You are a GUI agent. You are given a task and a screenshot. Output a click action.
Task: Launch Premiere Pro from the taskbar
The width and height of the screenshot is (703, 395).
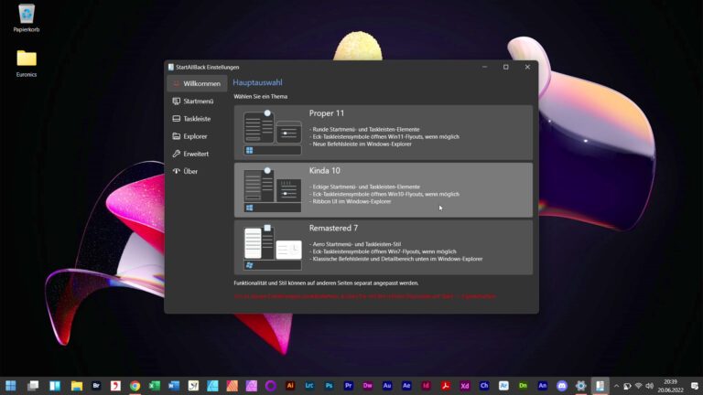pos(349,386)
